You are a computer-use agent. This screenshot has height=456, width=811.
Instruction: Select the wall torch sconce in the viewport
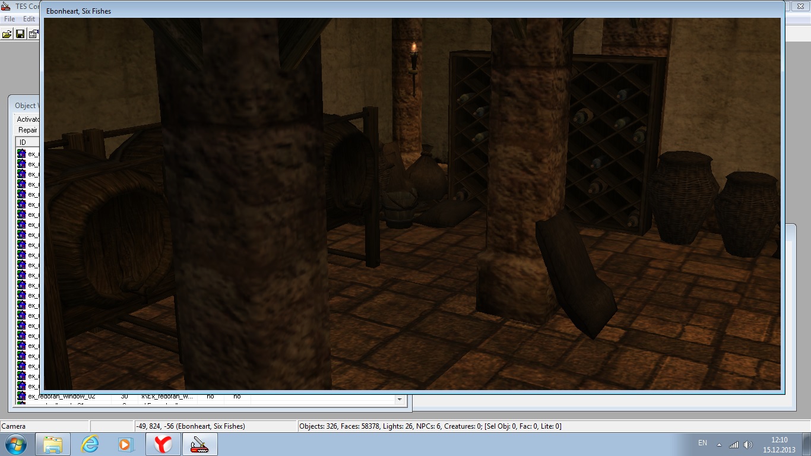click(x=414, y=68)
